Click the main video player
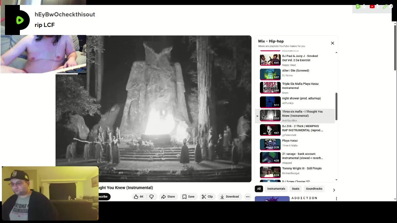 pos(154,109)
